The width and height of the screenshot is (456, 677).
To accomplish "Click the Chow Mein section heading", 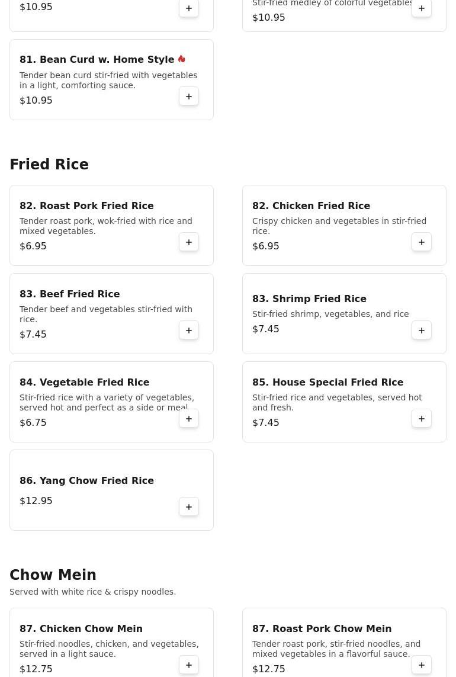I will (x=53, y=575).
